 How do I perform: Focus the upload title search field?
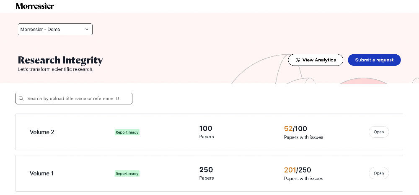pyautogui.click(x=74, y=98)
